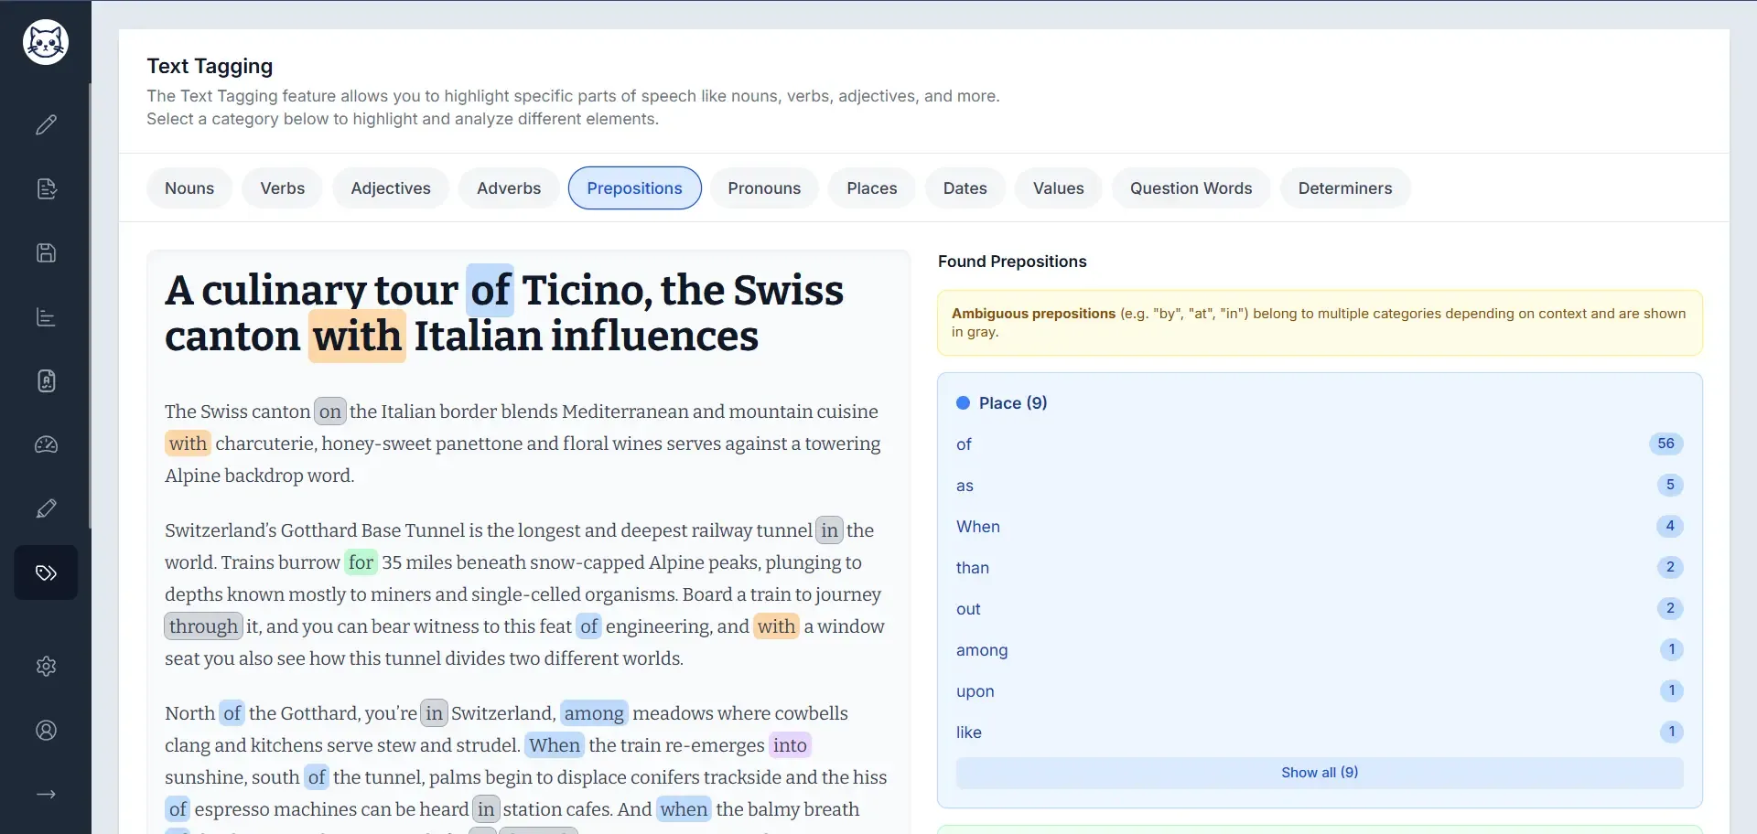Open the save disk sidebar icon

point(46,253)
